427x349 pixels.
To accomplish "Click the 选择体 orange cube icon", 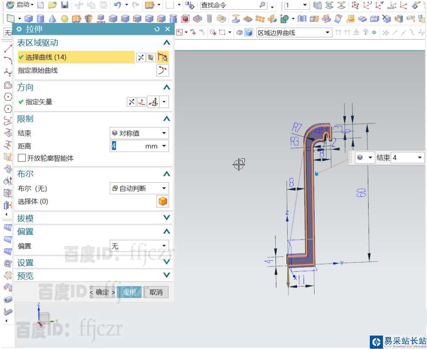I will click(x=163, y=202).
